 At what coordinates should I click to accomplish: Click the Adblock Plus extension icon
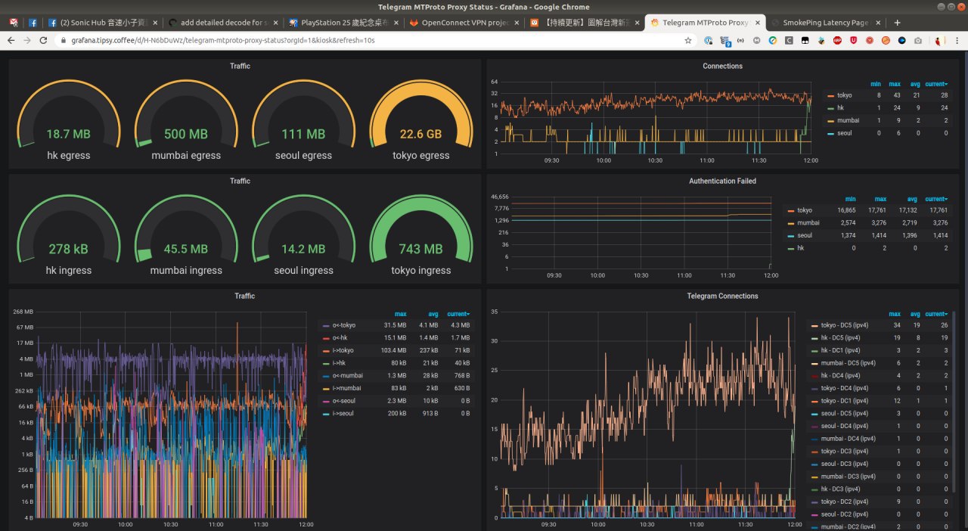tap(837, 40)
